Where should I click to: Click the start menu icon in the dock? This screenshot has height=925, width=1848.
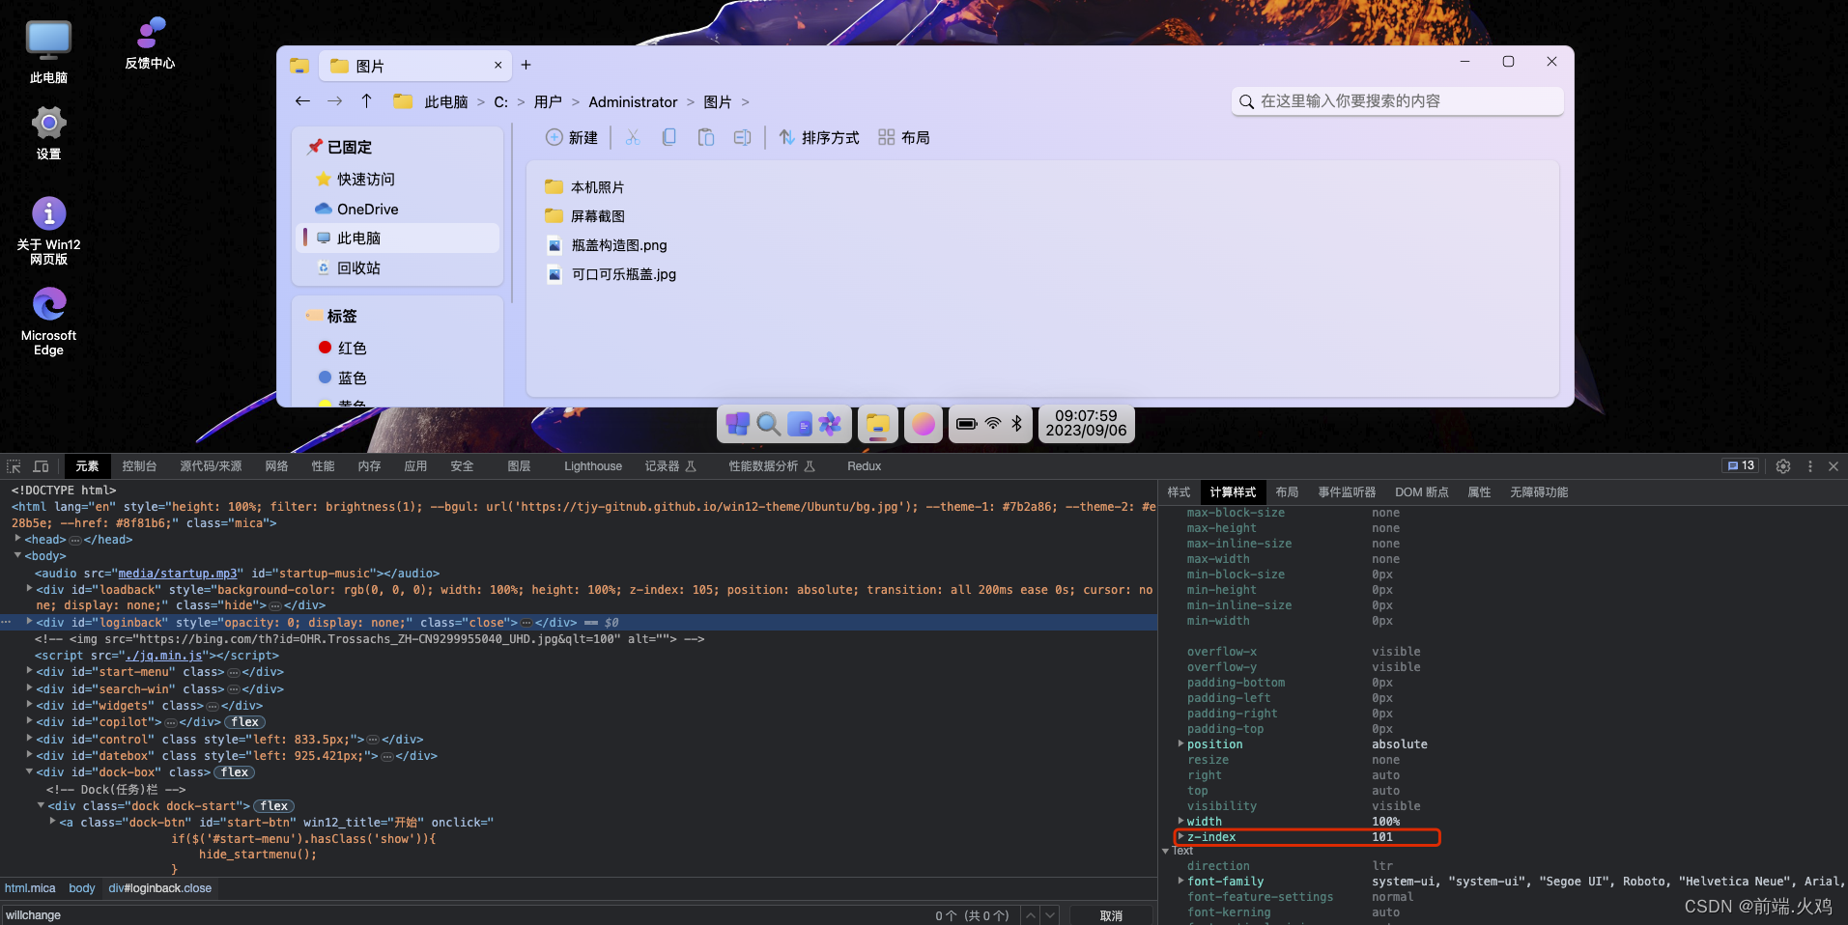[x=738, y=424]
